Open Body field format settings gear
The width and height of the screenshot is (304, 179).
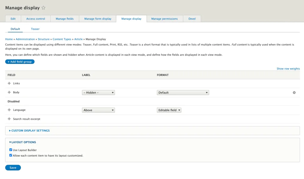pos(294,92)
